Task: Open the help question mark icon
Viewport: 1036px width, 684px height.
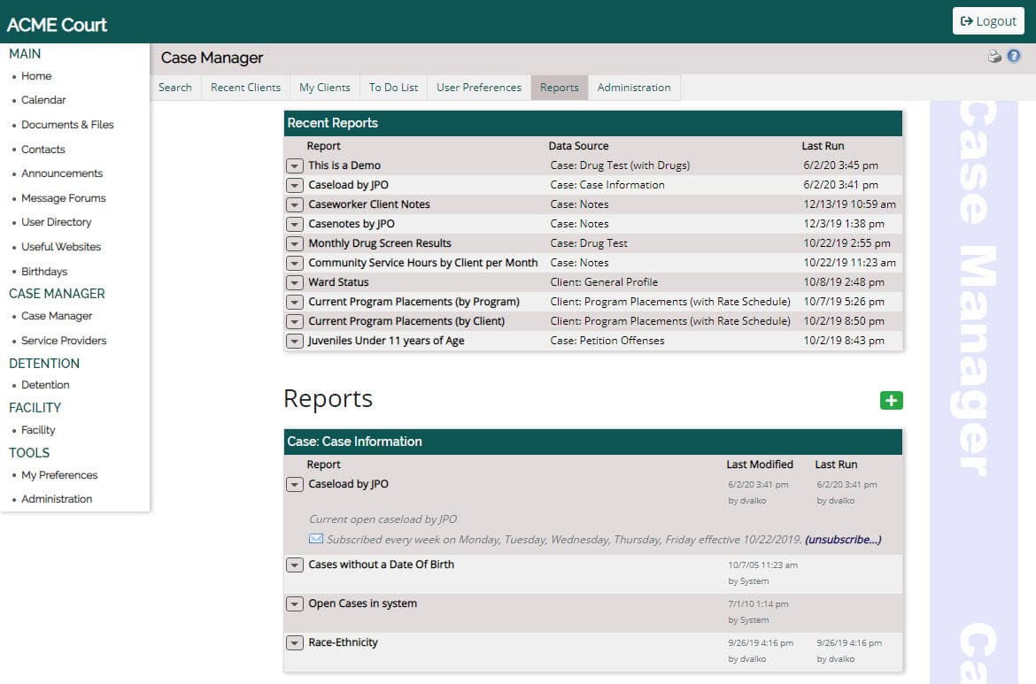Action: tap(1014, 57)
